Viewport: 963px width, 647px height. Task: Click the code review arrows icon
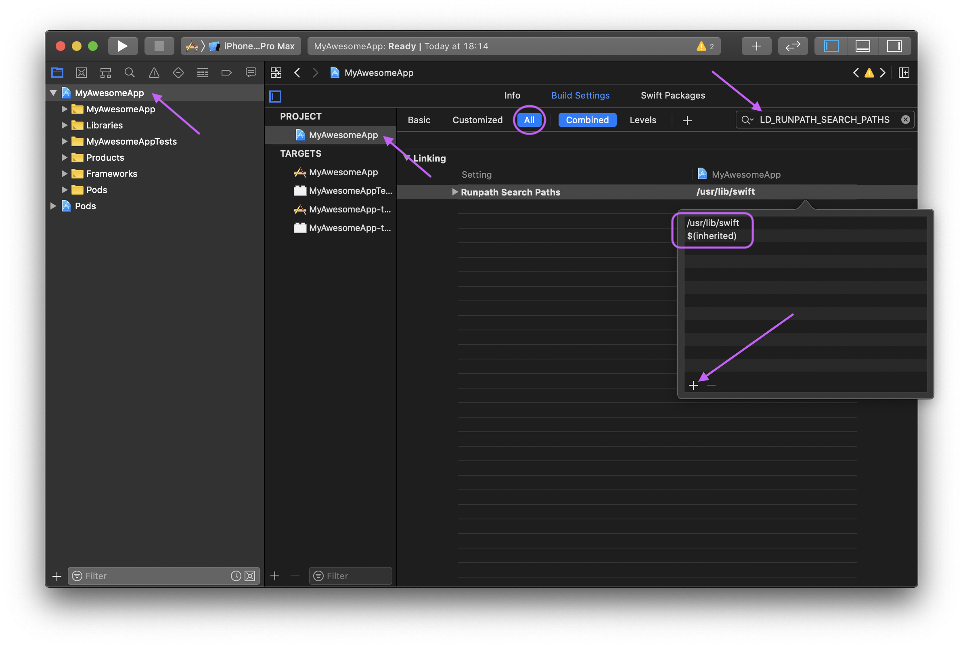click(792, 46)
